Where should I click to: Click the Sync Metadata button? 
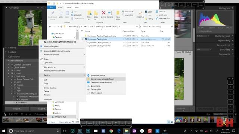point(205,109)
